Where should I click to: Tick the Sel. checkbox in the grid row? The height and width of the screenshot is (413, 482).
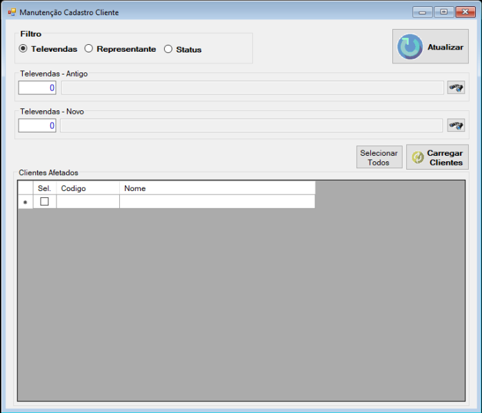pos(45,201)
